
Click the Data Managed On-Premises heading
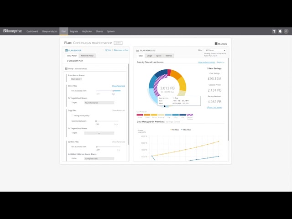point(150,122)
